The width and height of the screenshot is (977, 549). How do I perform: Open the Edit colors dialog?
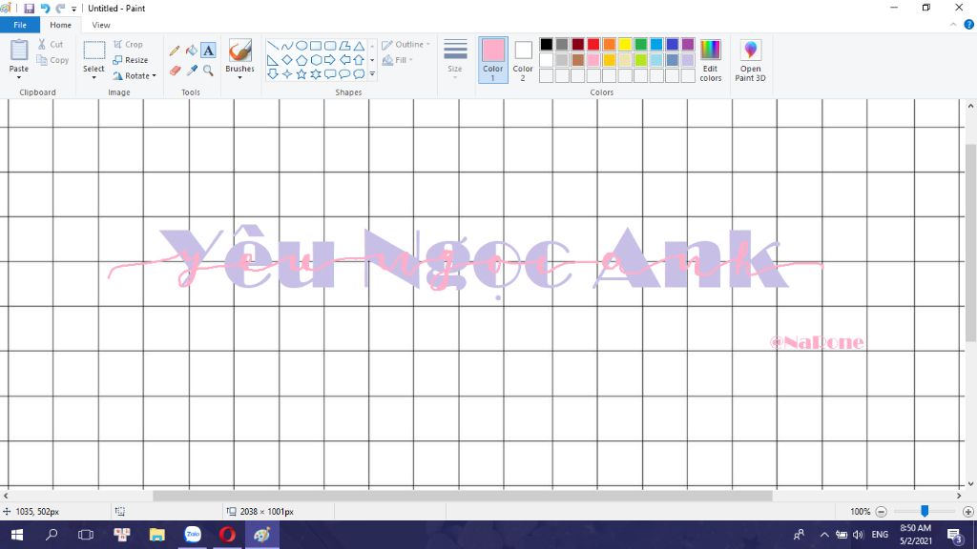(x=710, y=60)
